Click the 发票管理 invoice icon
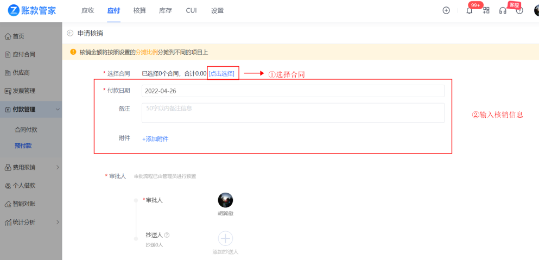The width and height of the screenshot is (539, 260). [8, 91]
